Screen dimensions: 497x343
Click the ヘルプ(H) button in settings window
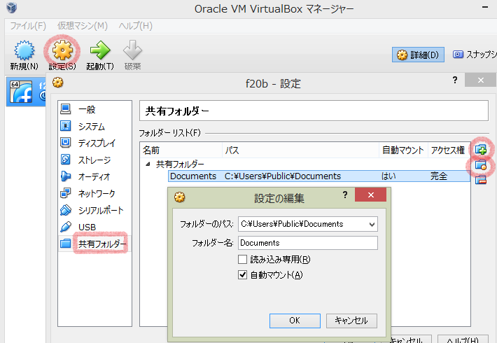point(463,339)
